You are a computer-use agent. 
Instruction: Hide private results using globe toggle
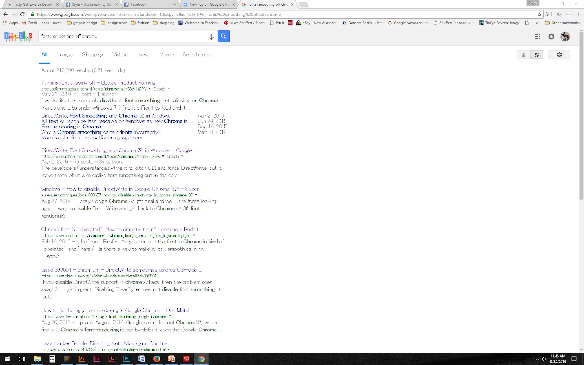coord(537,55)
